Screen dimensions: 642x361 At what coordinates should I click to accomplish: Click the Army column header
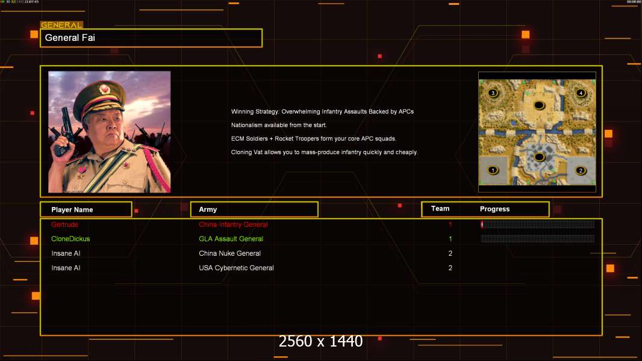click(x=254, y=209)
